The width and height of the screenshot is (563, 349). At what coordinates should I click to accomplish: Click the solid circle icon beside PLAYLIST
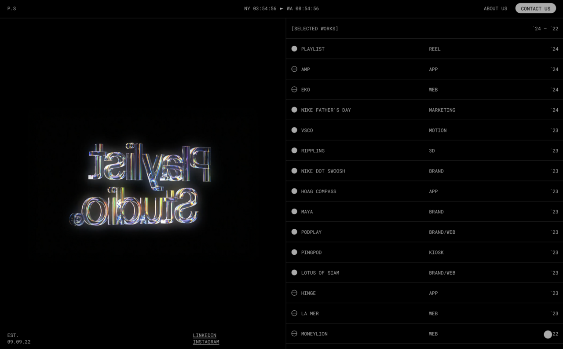click(x=294, y=49)
